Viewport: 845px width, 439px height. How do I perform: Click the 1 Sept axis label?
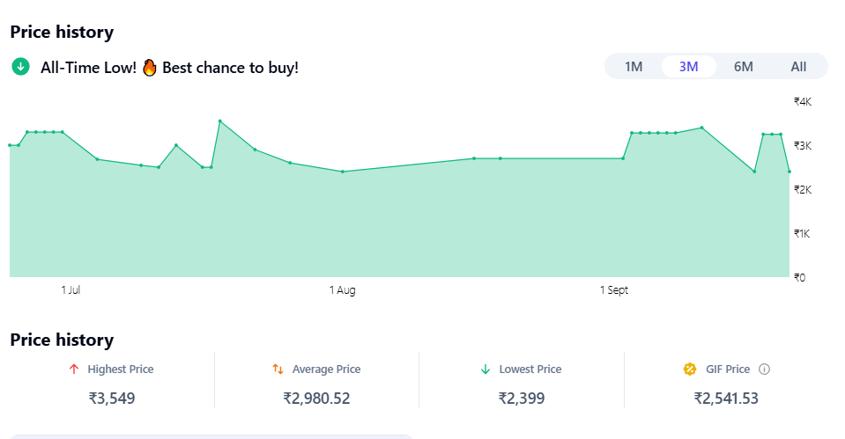[614, 290]
